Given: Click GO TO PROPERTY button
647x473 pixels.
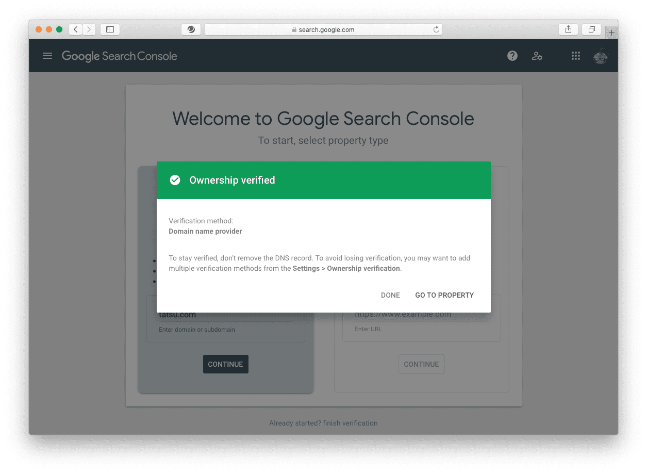Looking at the screenshot, I should point(444,295).
